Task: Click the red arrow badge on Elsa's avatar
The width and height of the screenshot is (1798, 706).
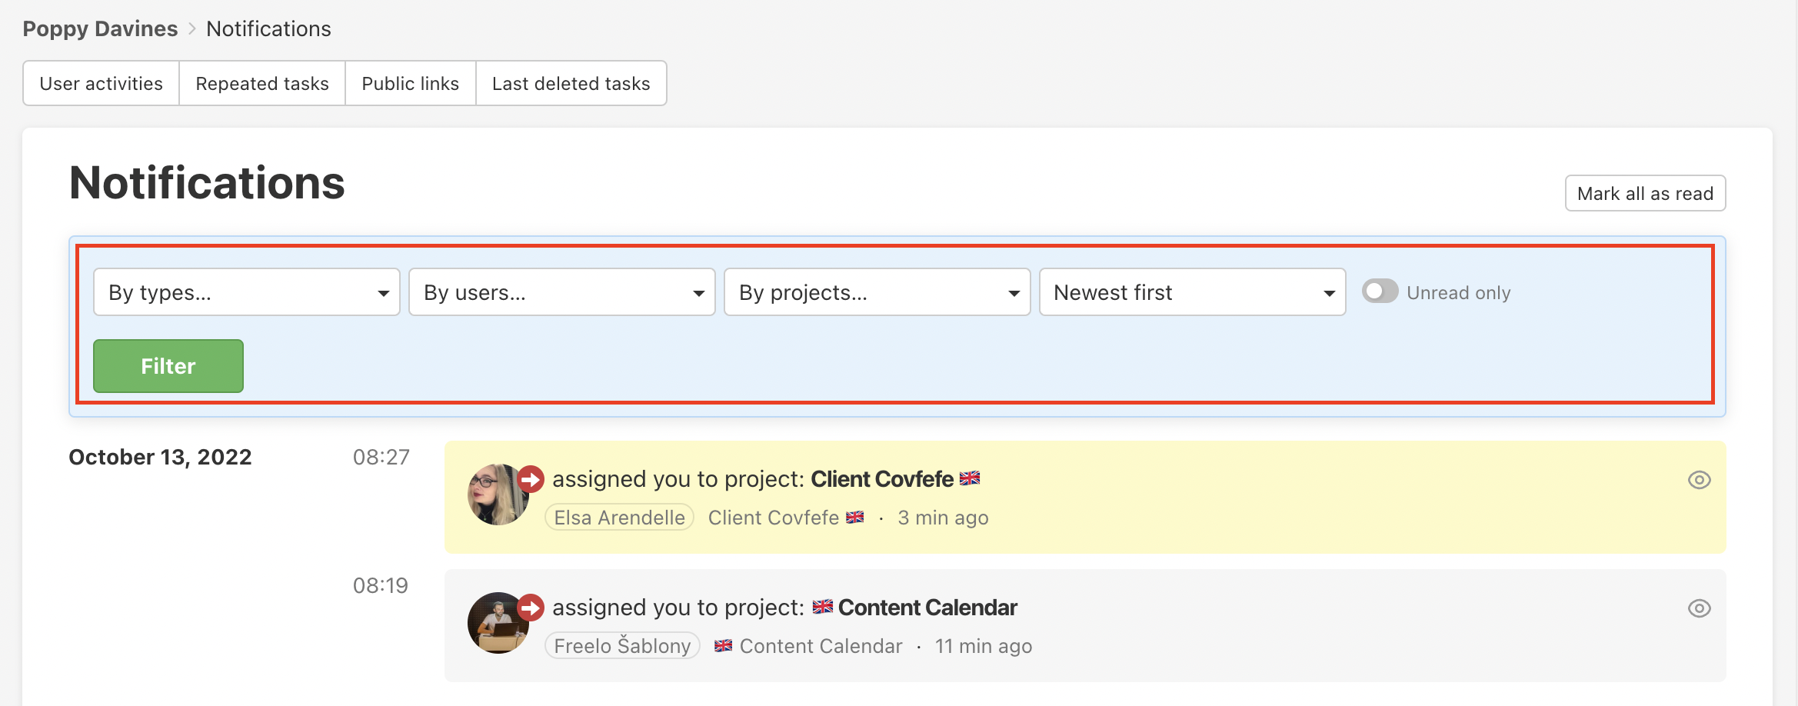Action: (530, 479)
